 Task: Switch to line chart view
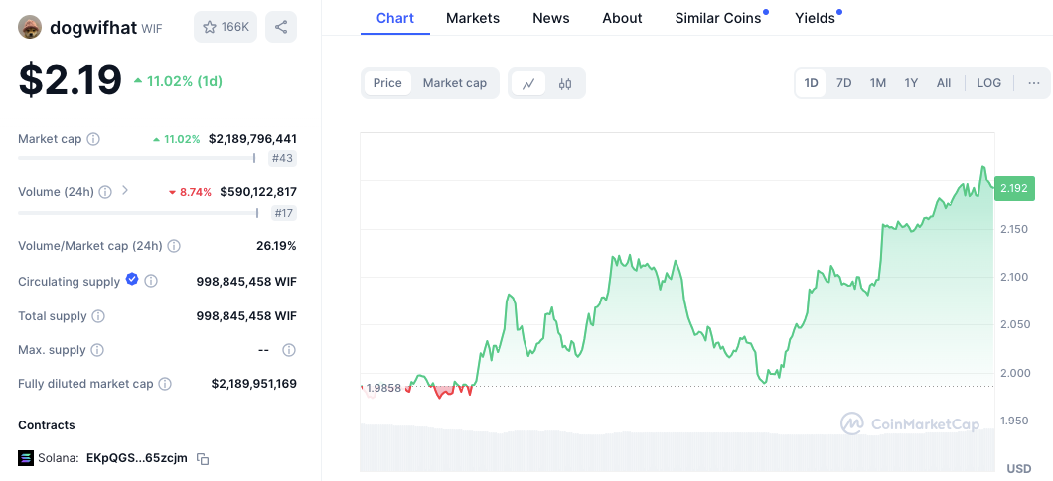click(528, 84)
